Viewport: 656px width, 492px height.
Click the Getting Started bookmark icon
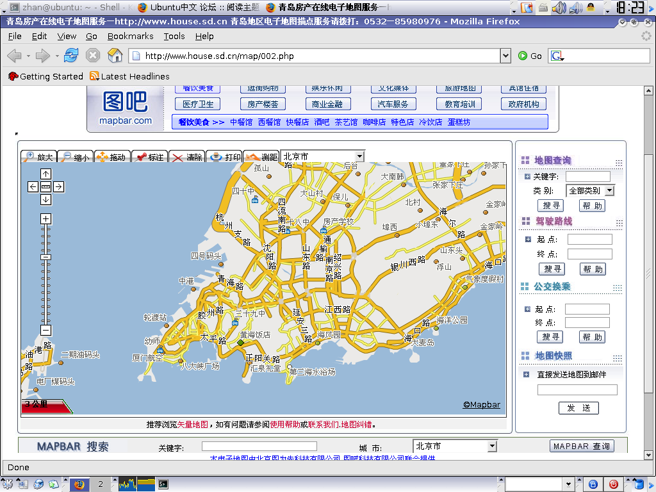[13, 76]
